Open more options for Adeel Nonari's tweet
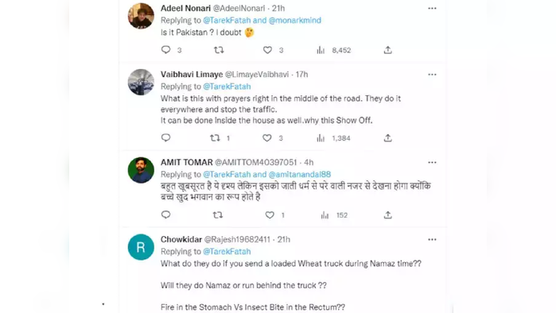The height and width of the screenshot is (313, 556). click(x=432, y=8)
